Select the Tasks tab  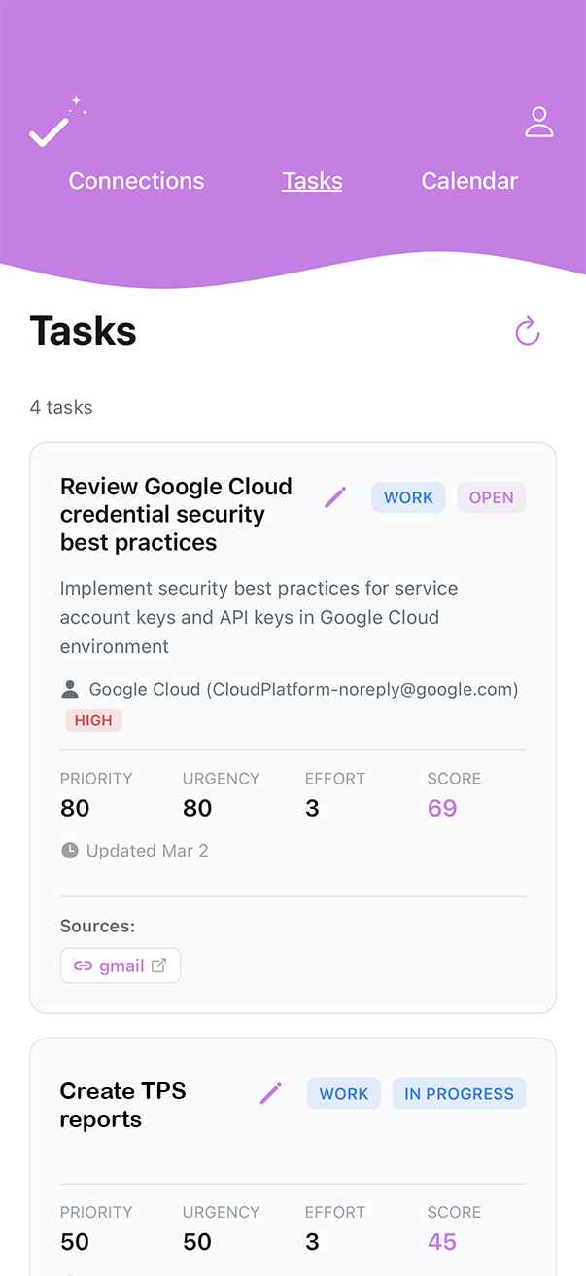312,181
